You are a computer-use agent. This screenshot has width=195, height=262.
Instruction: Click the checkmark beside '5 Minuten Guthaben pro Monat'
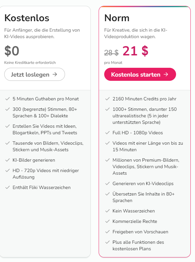[x=7, y=99]
